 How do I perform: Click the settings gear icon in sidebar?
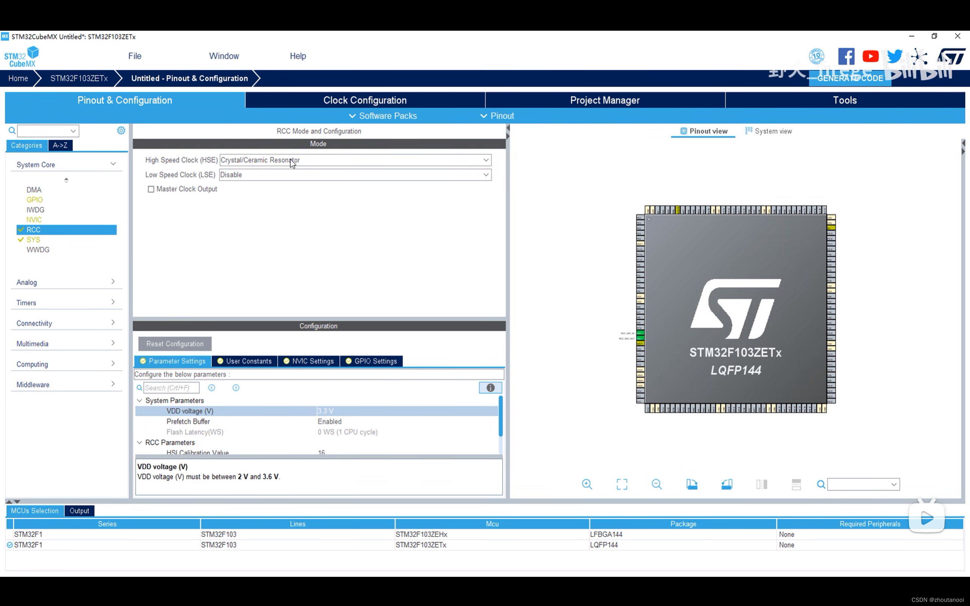120,130
